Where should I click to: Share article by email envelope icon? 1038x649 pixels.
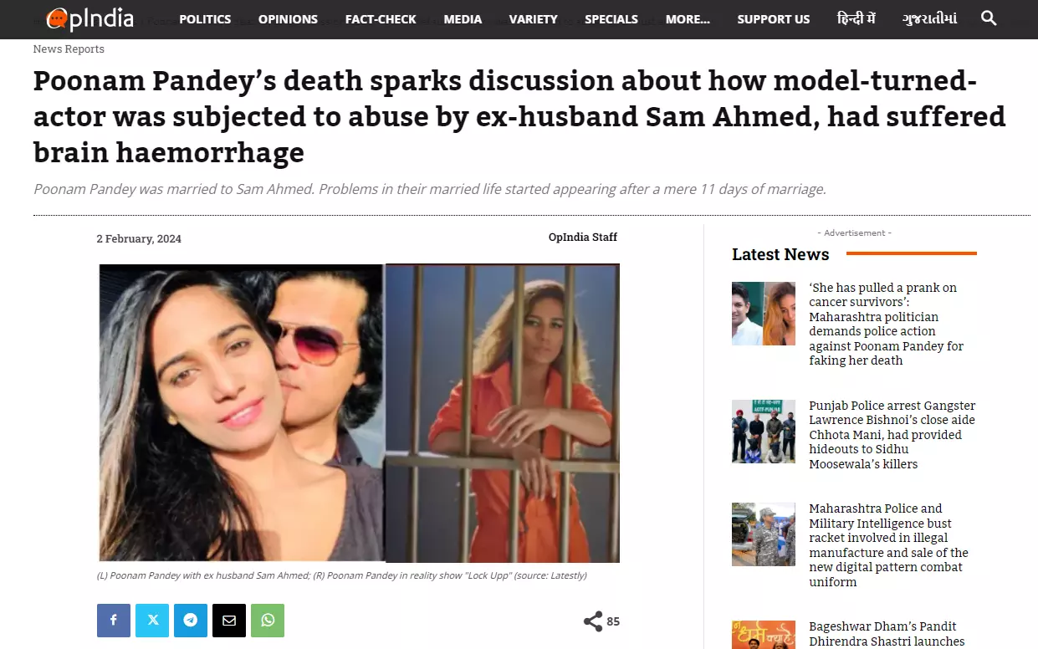[229, 621]
